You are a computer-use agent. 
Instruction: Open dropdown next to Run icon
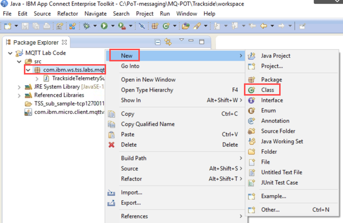(113, 26)
